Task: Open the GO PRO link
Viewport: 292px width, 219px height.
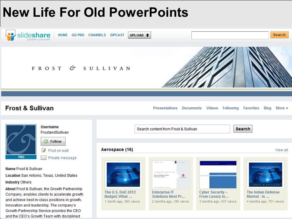Action: click(78, 35)
